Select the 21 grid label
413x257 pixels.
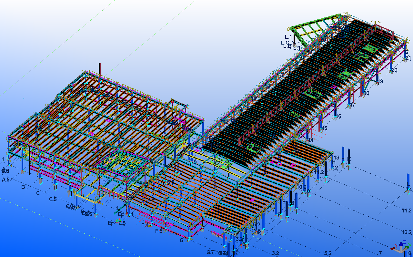point(408,58)
